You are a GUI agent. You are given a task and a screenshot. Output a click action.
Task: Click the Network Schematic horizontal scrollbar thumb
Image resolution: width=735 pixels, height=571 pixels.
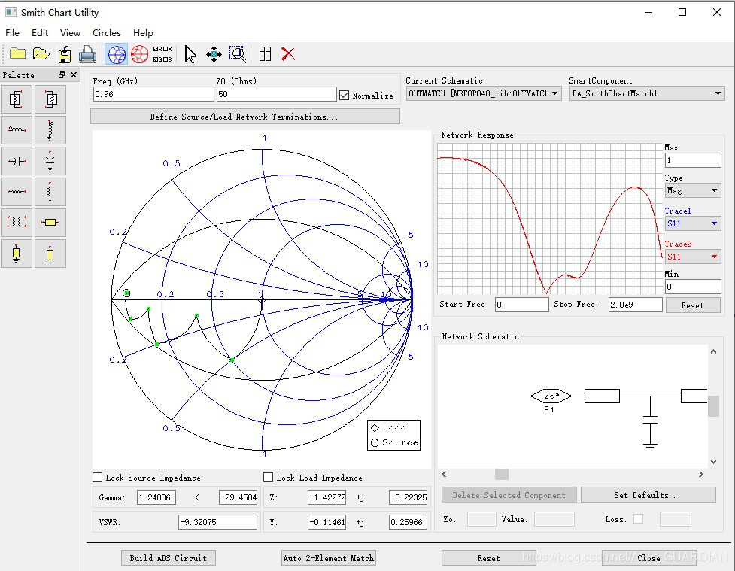point(502,475)
